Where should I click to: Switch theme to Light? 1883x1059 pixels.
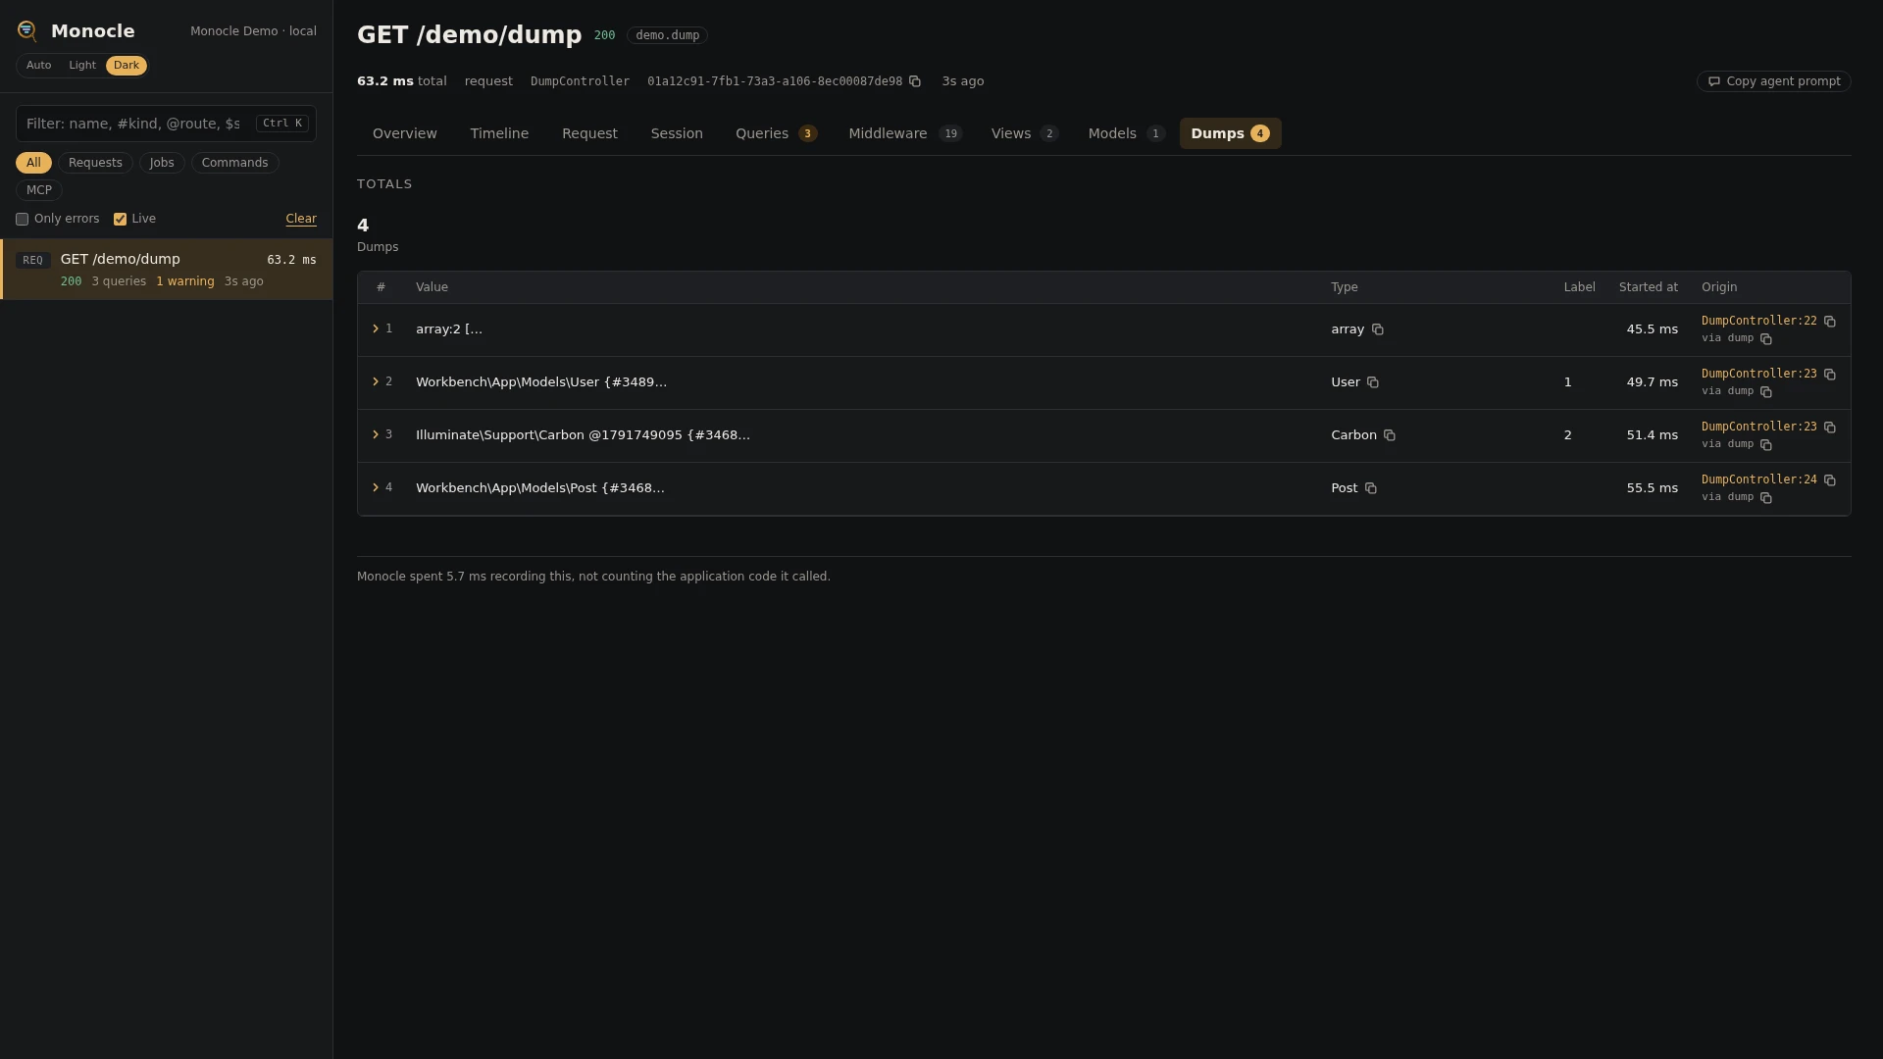[82, 66]
